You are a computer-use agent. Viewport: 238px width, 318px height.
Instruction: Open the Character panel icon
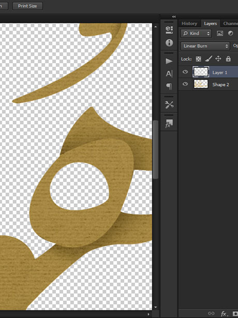tap(169, 74)
